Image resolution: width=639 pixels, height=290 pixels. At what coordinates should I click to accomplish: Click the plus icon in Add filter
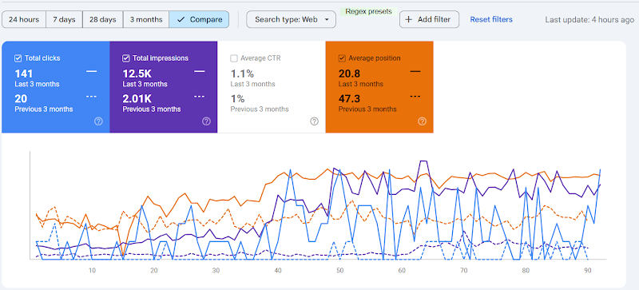click(409, 20)
